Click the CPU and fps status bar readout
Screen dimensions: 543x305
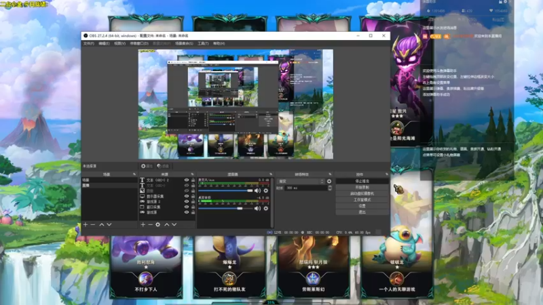point(353,232)
